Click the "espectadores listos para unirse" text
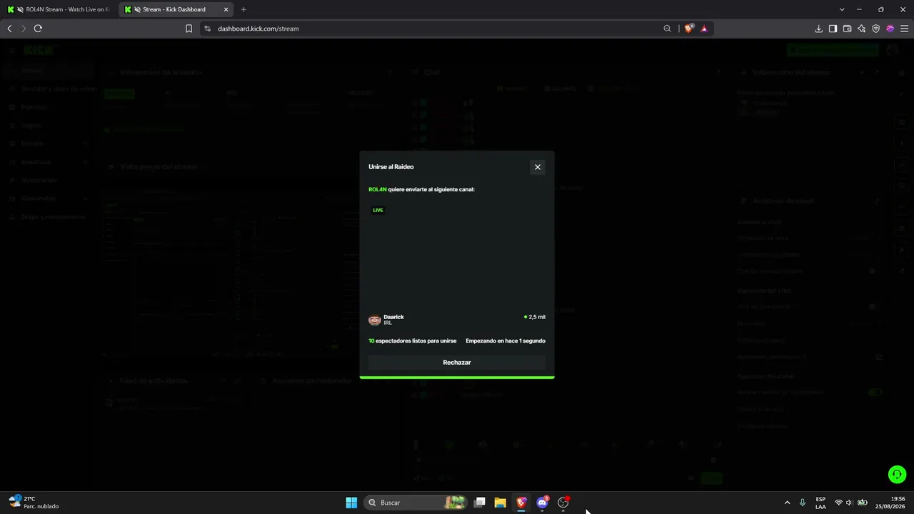 tap(416, 341)
